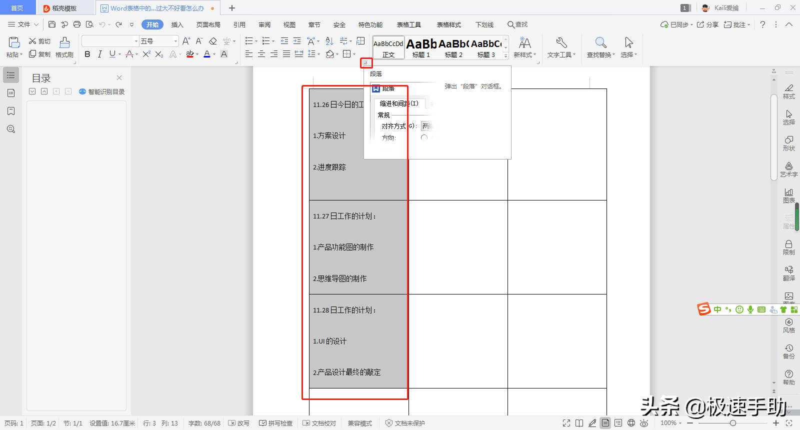This screenshot has width=800, height=430.
Task: Open the Shapes (形状) sidebar tool
Action: (788, 143)
